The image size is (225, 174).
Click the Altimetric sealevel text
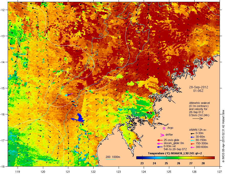(x=199, y=103)
